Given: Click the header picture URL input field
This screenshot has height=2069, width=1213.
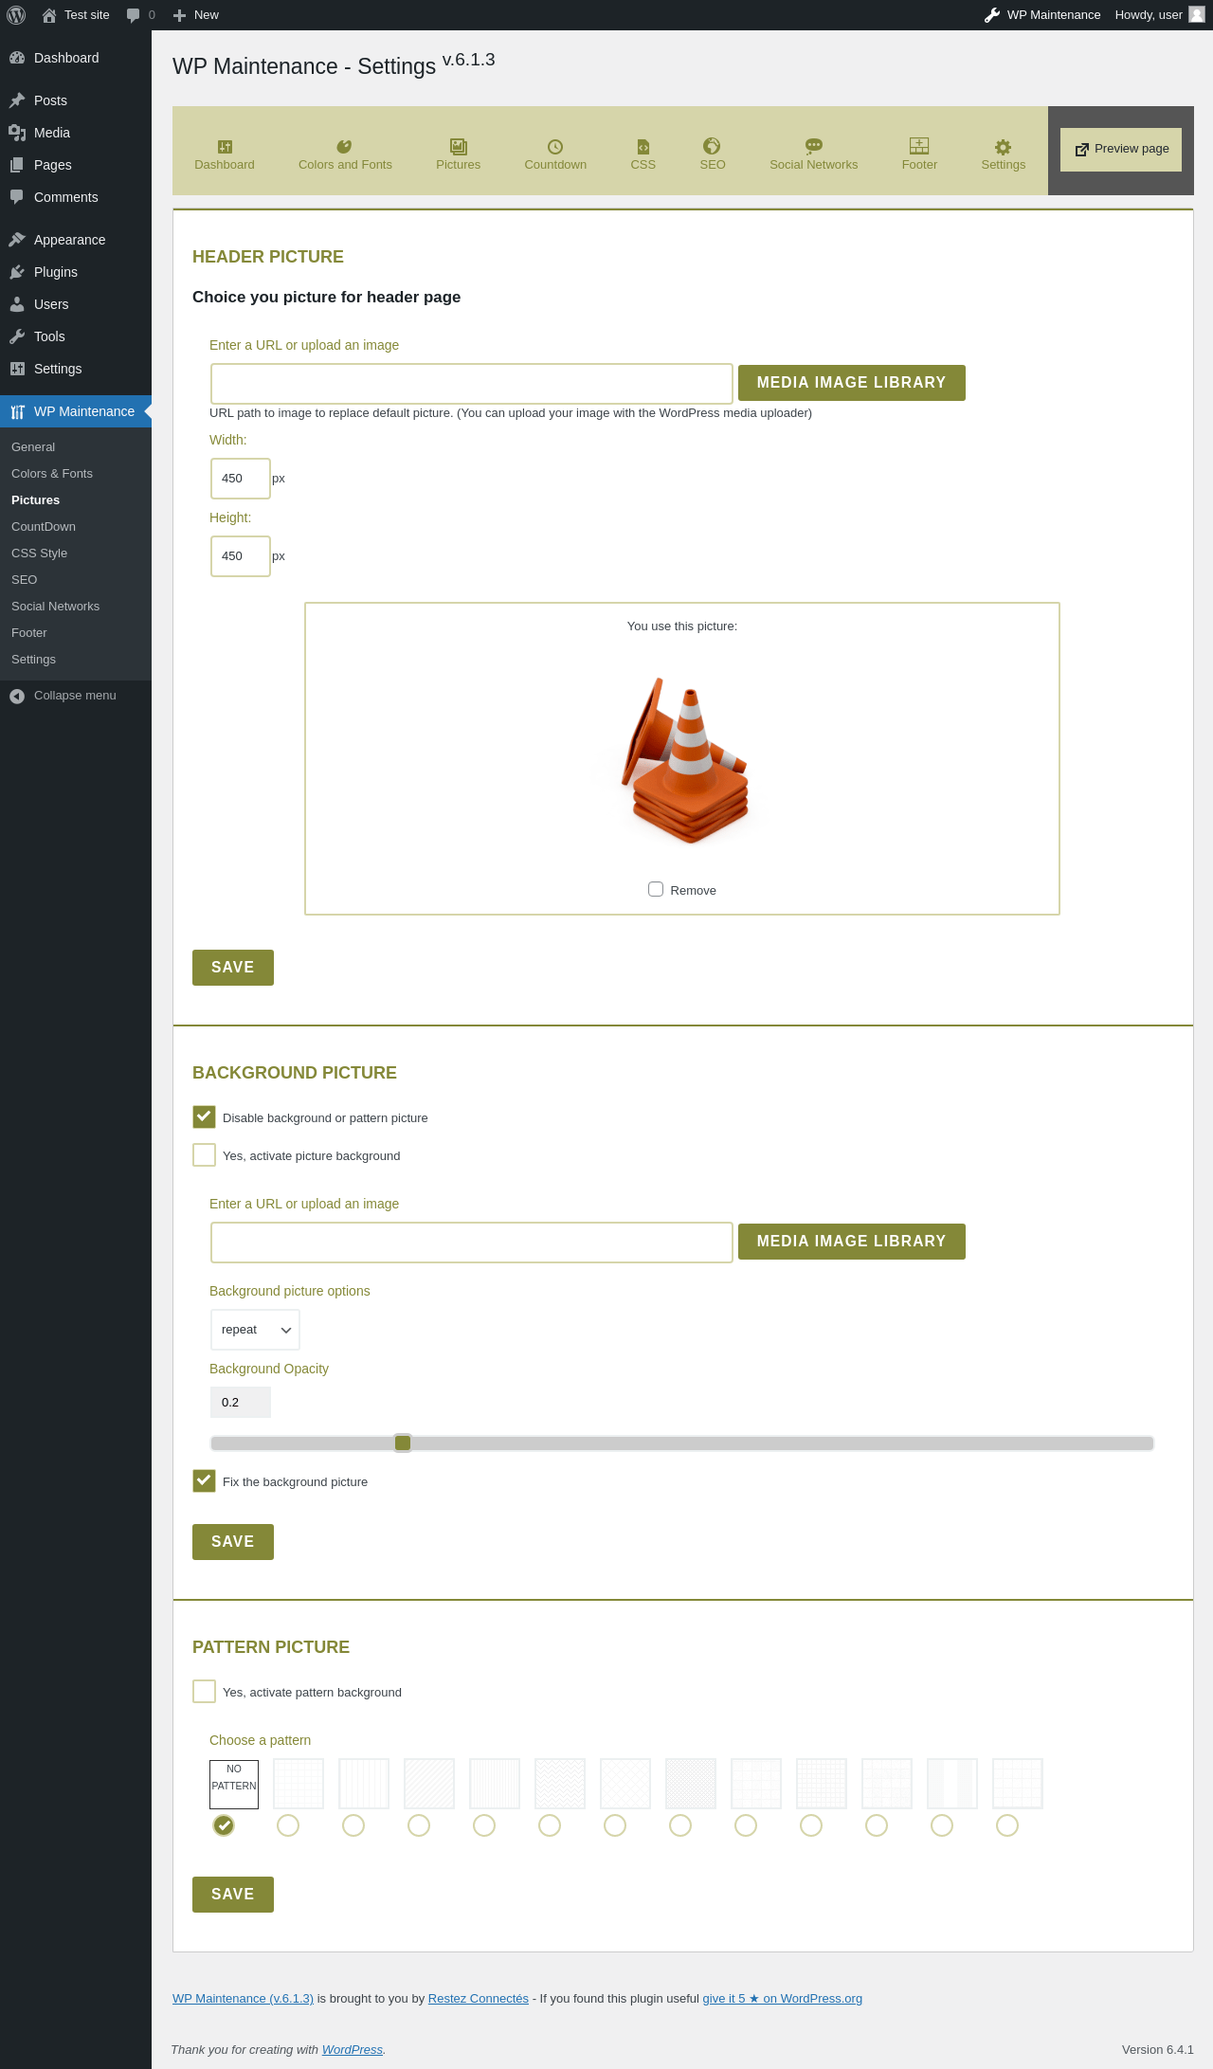Looking at the screenshot, I should 472,384.
